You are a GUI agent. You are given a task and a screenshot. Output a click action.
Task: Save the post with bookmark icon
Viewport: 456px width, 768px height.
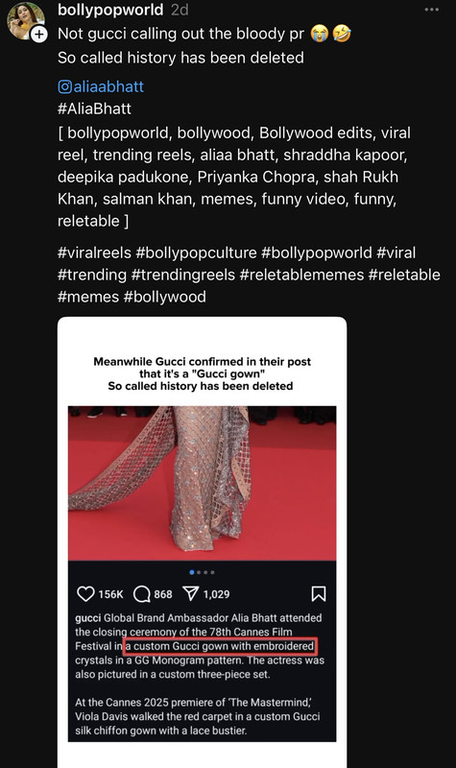coord(319,593)
